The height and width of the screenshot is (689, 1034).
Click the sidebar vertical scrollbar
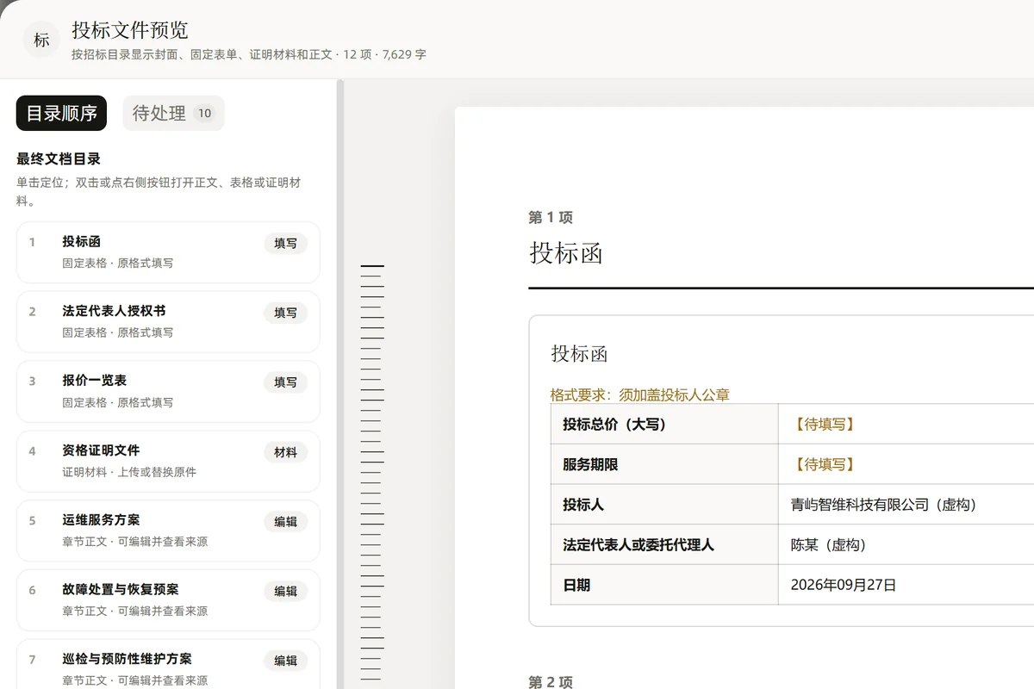click(339, 384)
